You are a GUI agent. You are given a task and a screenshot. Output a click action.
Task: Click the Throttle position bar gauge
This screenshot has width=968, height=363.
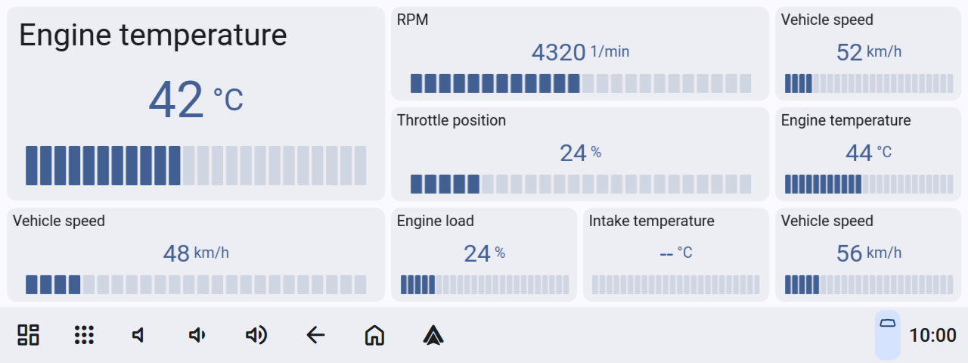pos(580,184)
